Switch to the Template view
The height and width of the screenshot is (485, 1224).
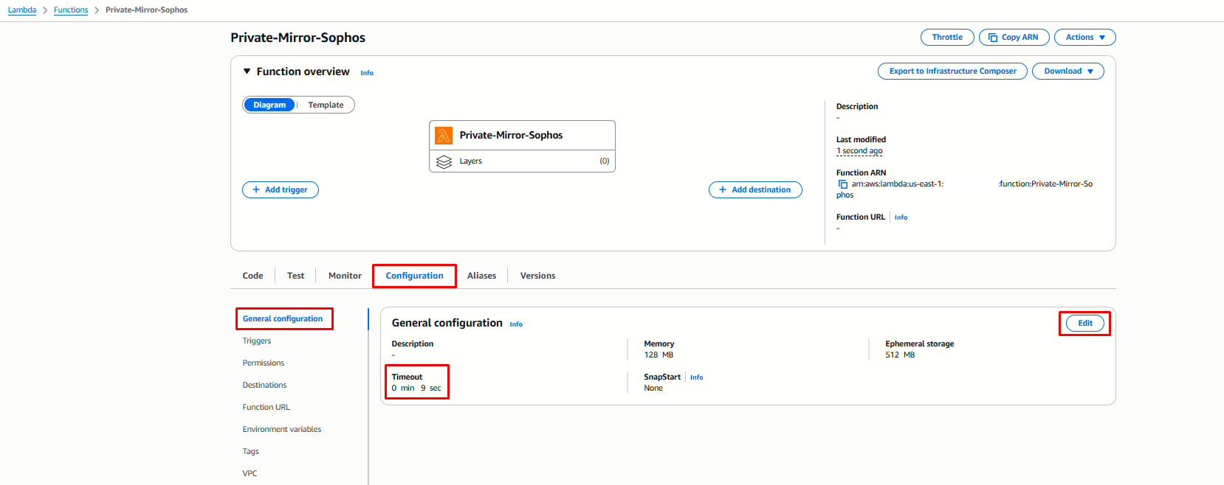tap(326, 105)
